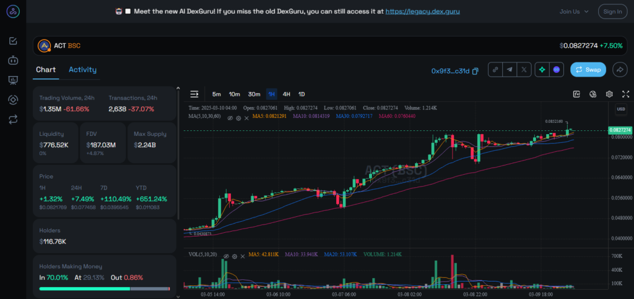This screenshot has width=634, height=299.
Task: Click the 0x9f3...c31d address link
Action: pyautogui.click(x=450, y=70)
